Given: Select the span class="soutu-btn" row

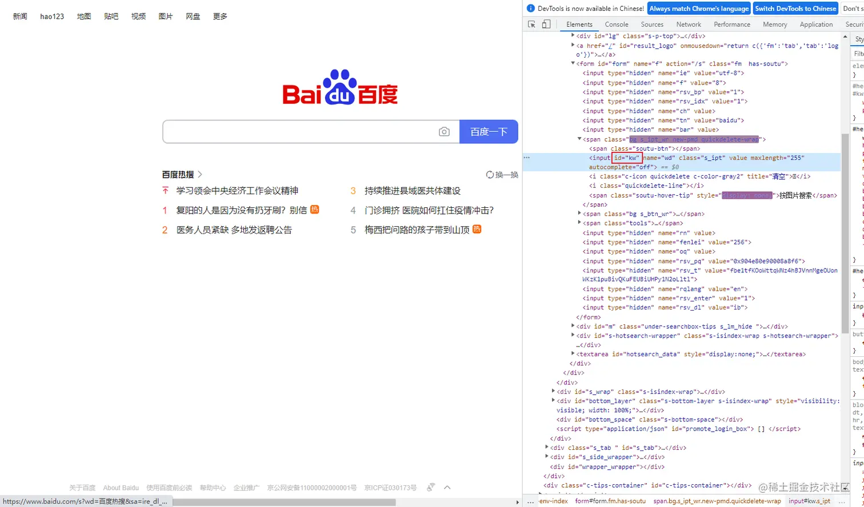Looking at the screenshot, I should [644, 148].
